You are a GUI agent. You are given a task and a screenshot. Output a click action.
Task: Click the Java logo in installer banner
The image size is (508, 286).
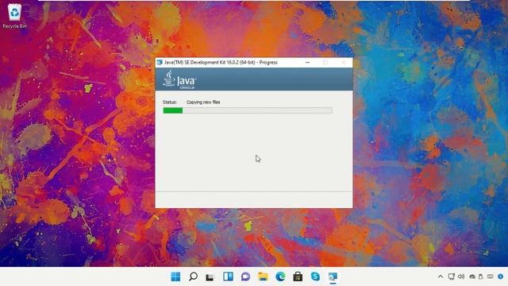(179, 79)
